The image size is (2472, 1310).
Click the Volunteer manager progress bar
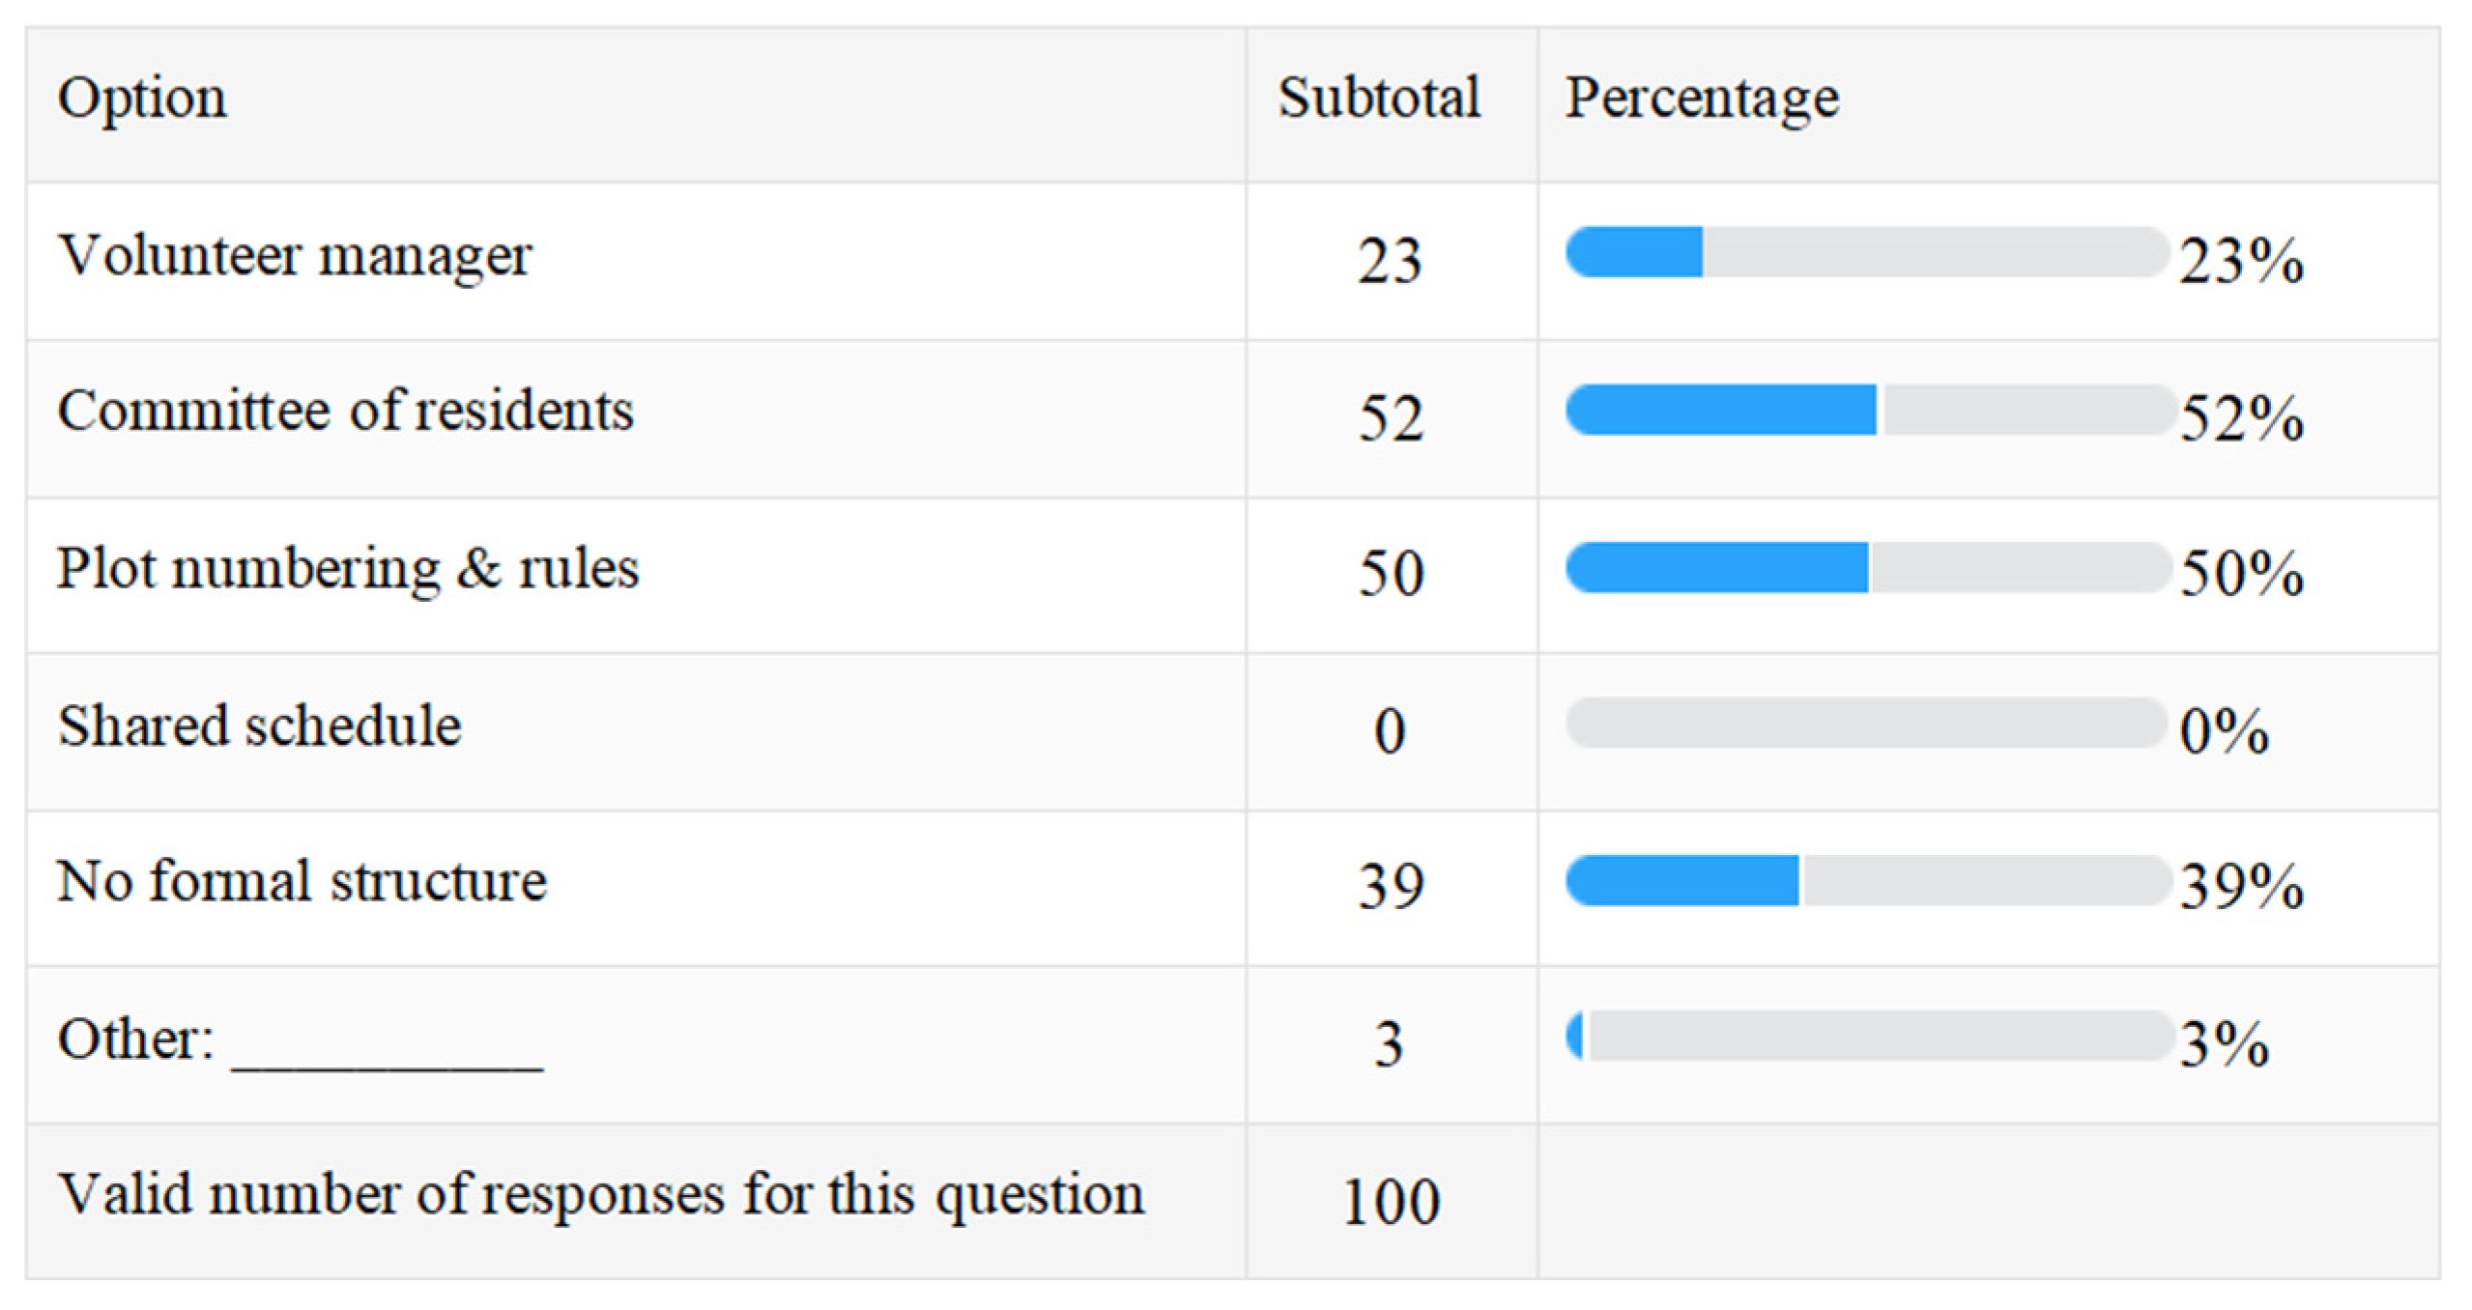pos(1865,252)
